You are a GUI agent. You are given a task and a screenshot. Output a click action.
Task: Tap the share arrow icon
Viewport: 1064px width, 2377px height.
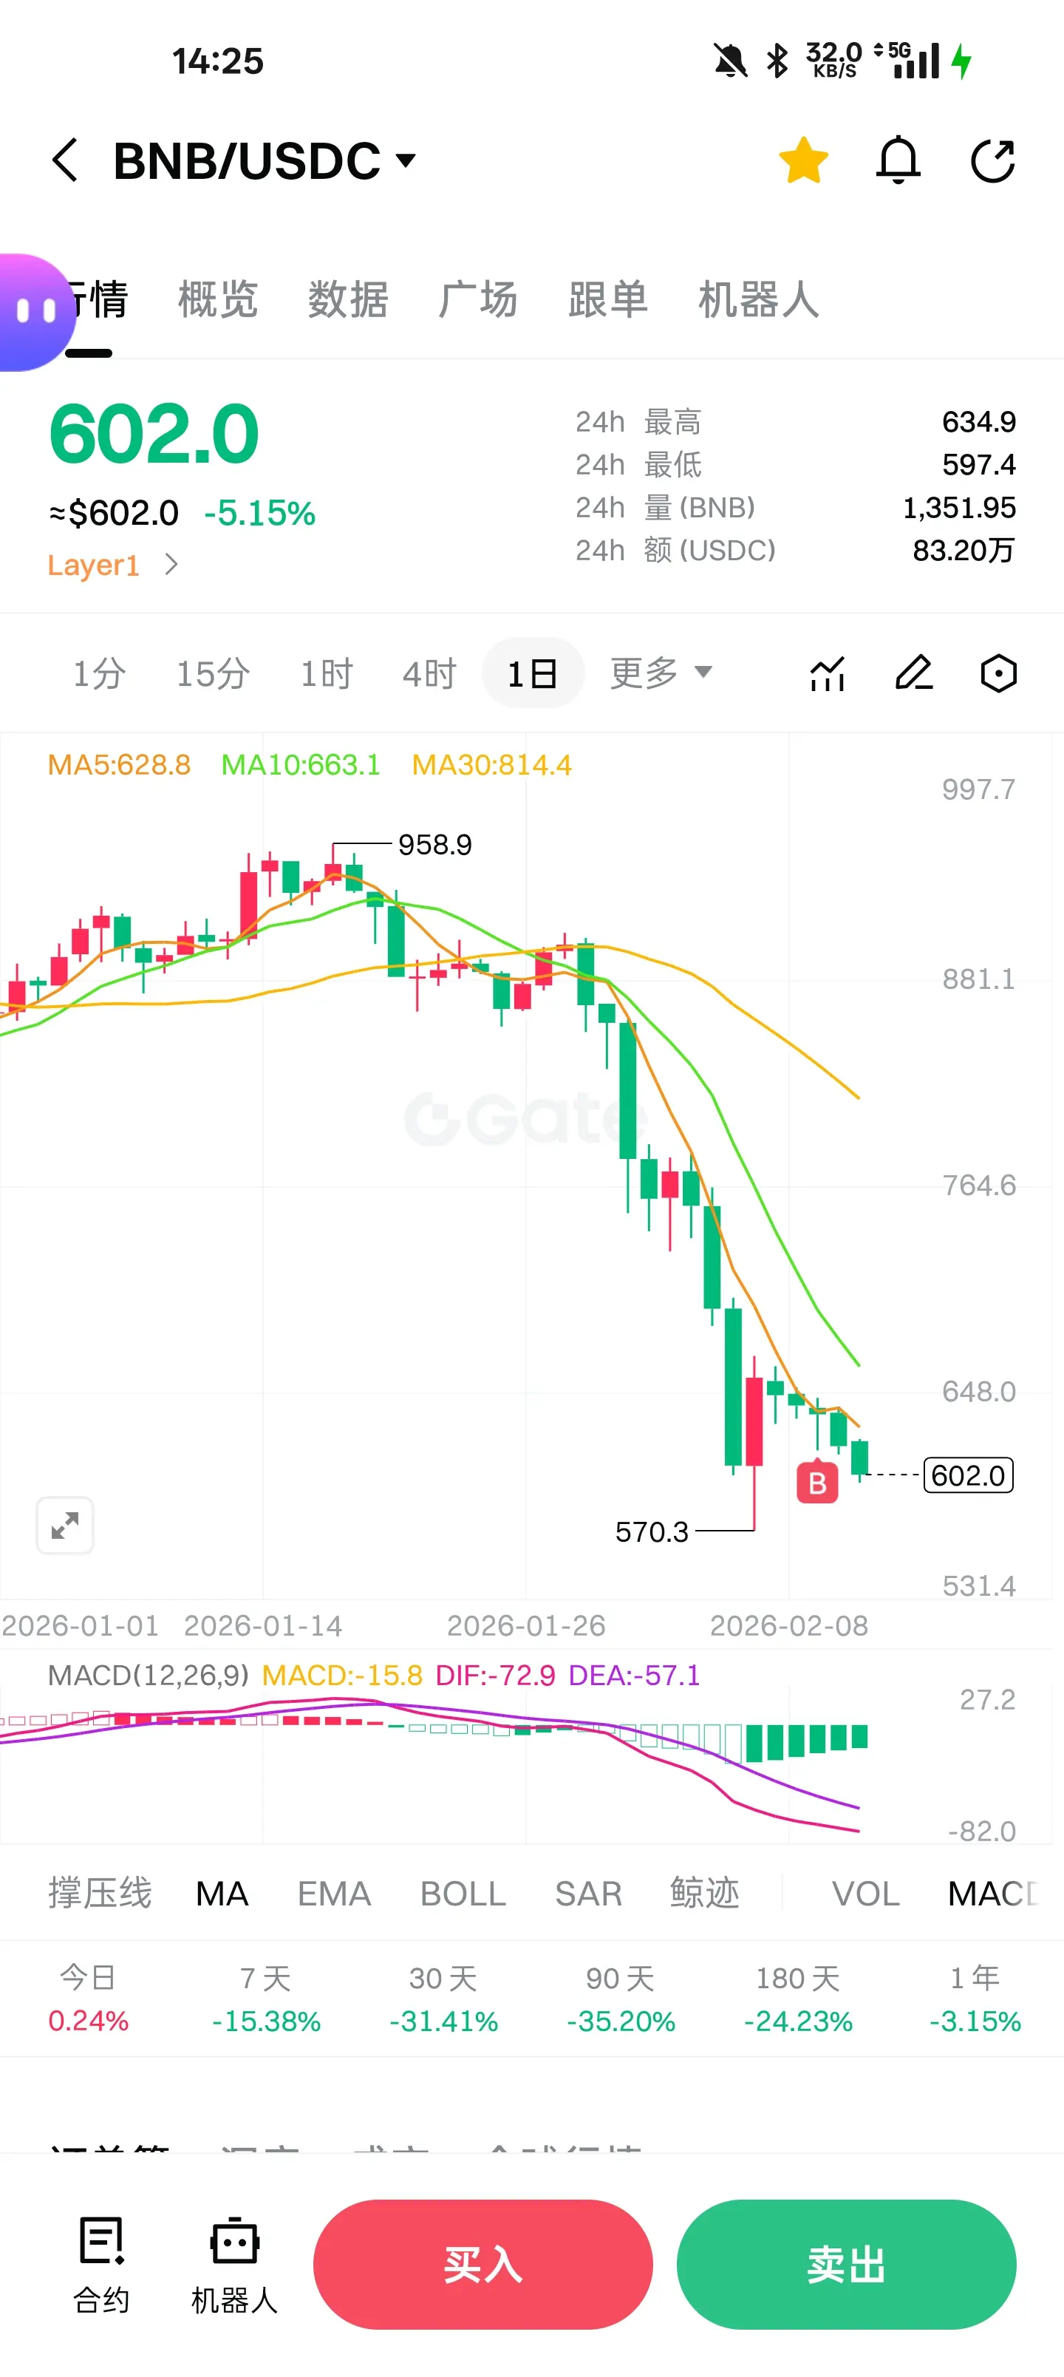993,160
